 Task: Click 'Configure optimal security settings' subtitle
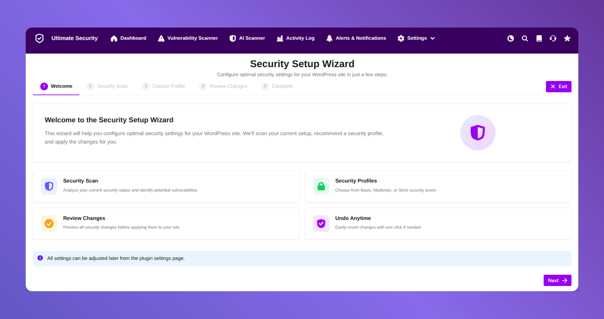coord(302,75)
